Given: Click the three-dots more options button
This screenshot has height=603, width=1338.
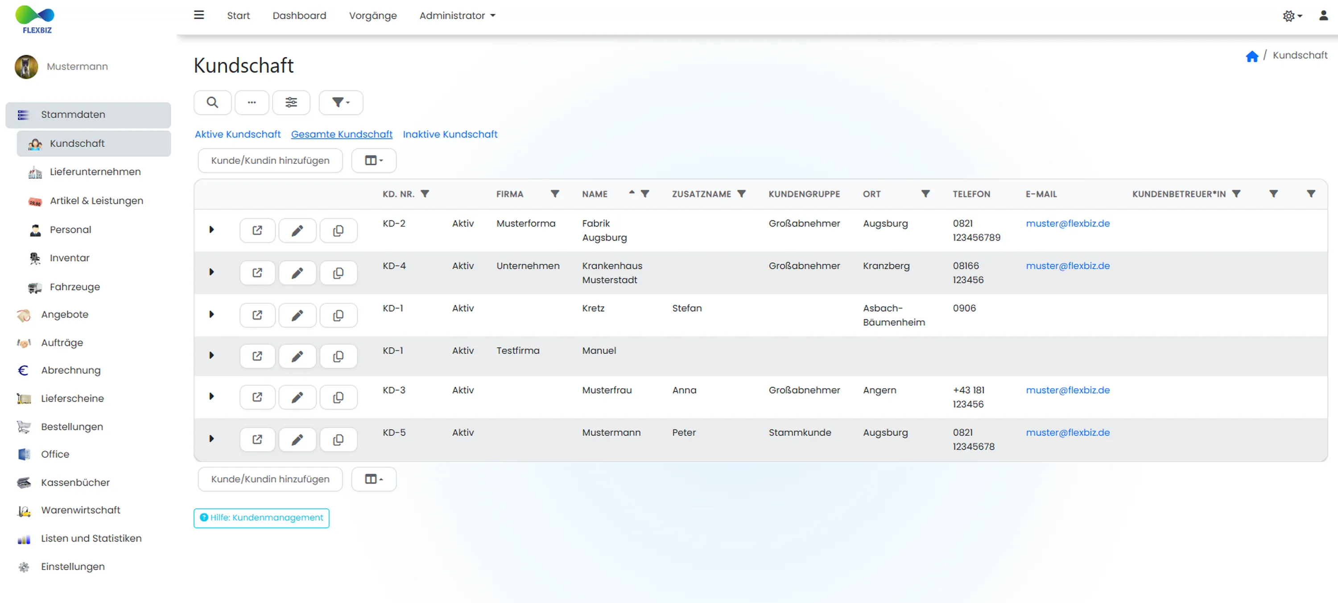Looking at the screenshot, I should coord(252,102).
